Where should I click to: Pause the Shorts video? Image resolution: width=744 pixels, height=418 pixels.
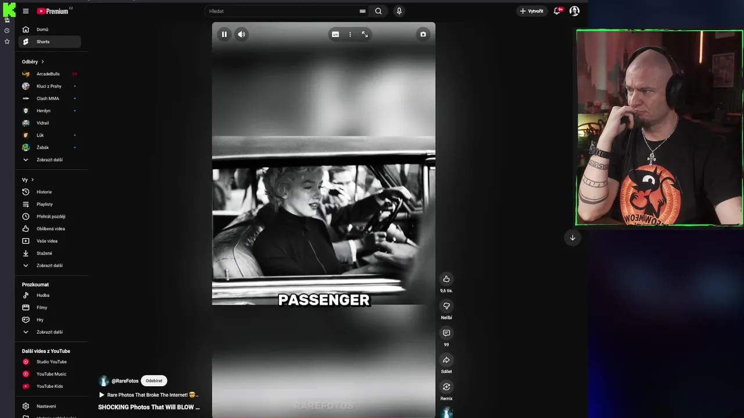(x=224, y=34)
